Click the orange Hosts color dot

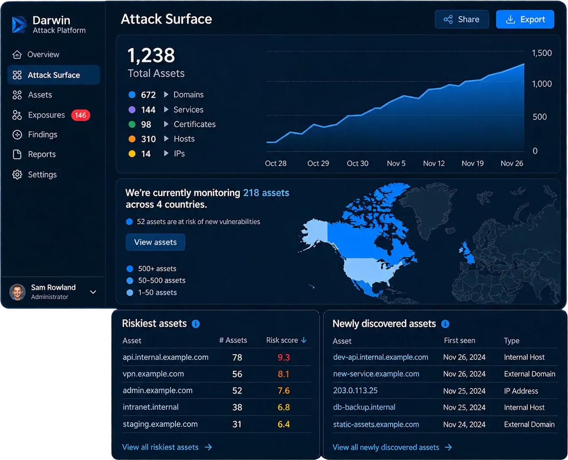(132, 139)
